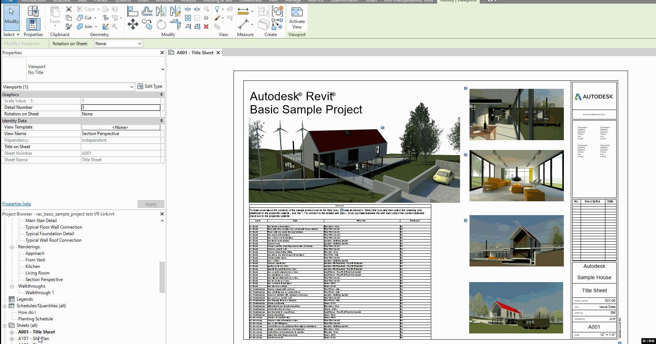Open the Properties help link
656x344 pixels.
click(16, 203)
